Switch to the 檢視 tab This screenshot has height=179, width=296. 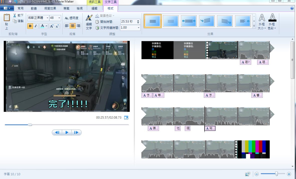(x=79, y=8)
